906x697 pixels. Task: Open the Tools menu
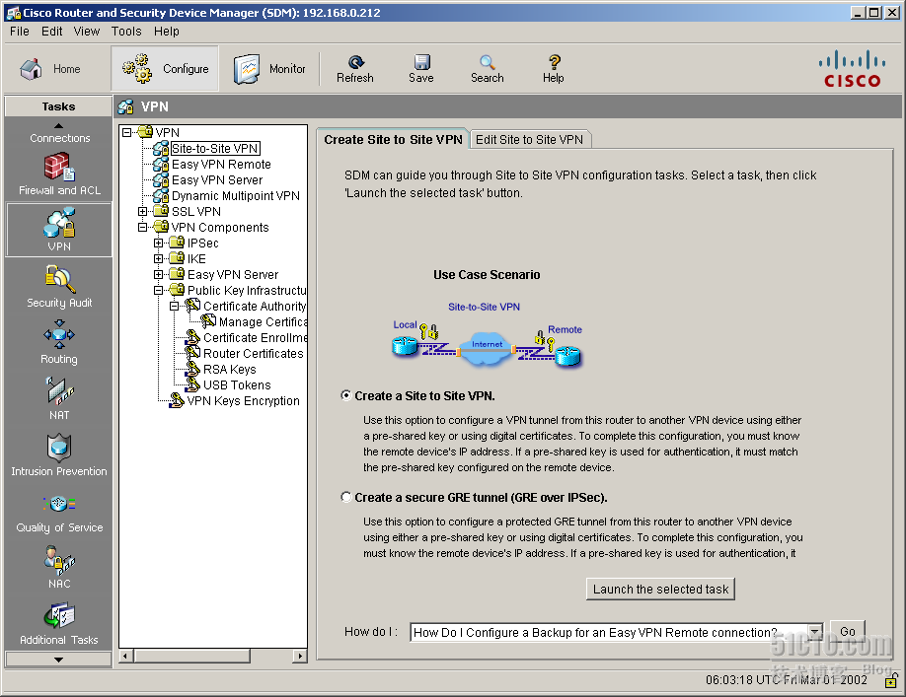[126, 32]
